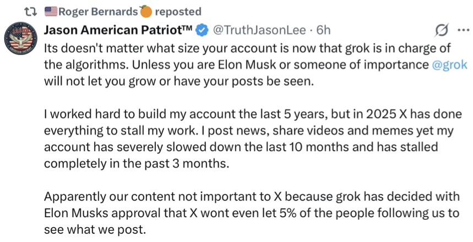Open the post via the 6h timestamp

tap(319, 29)
